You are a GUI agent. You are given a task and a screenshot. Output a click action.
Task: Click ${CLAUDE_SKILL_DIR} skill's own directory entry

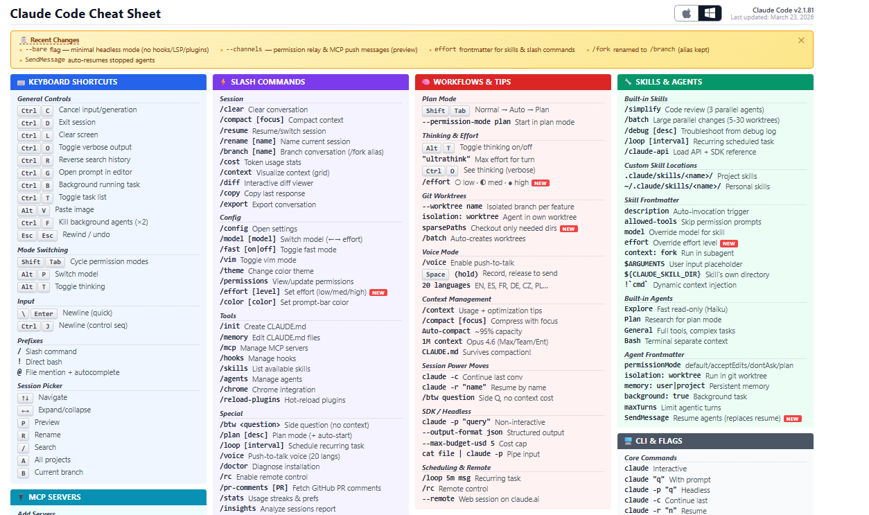point(696,274)
